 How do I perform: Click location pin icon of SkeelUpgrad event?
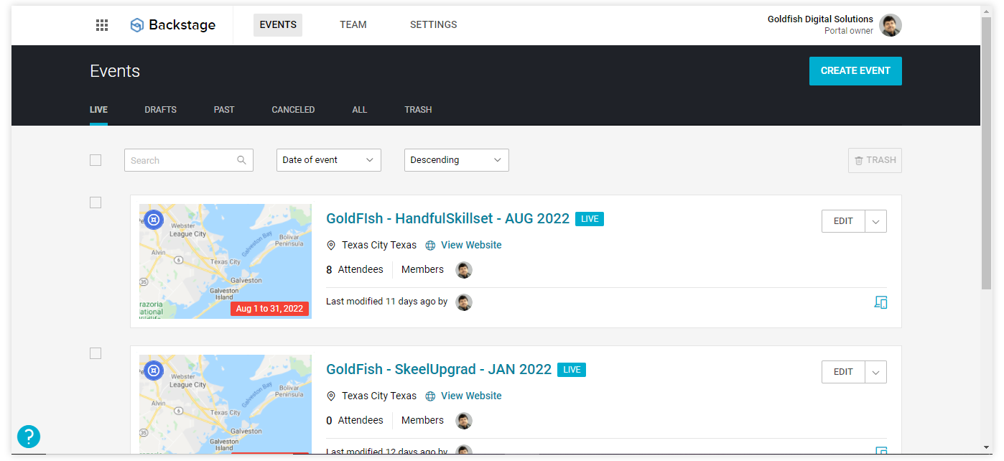(331, 396)
